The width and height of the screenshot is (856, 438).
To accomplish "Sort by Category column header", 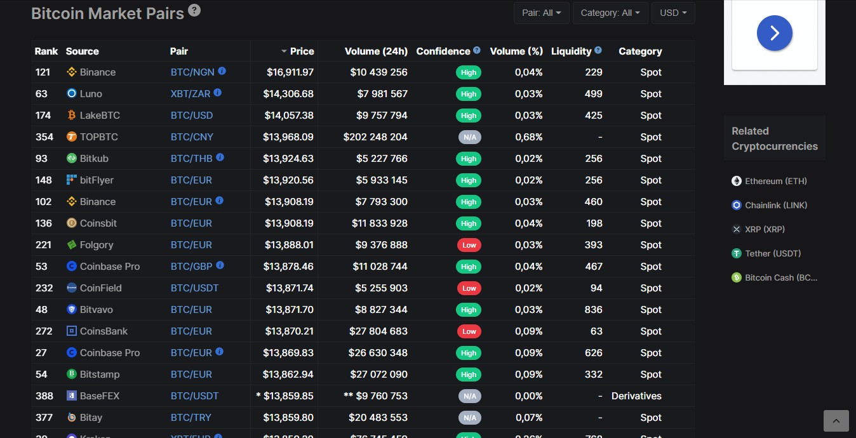I will click(x=640, y=51).
